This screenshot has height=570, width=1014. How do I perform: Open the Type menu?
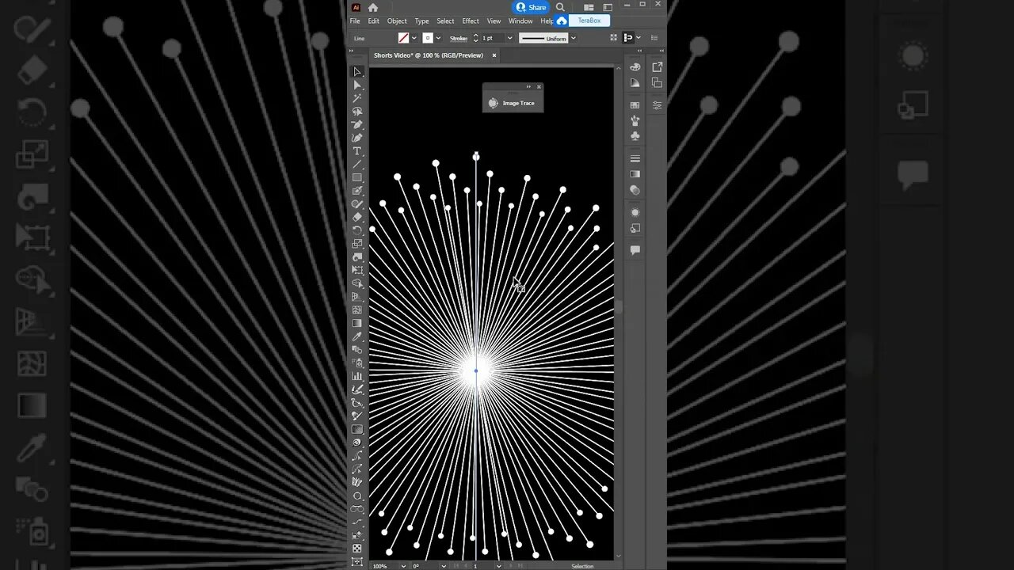pos(421,21)
